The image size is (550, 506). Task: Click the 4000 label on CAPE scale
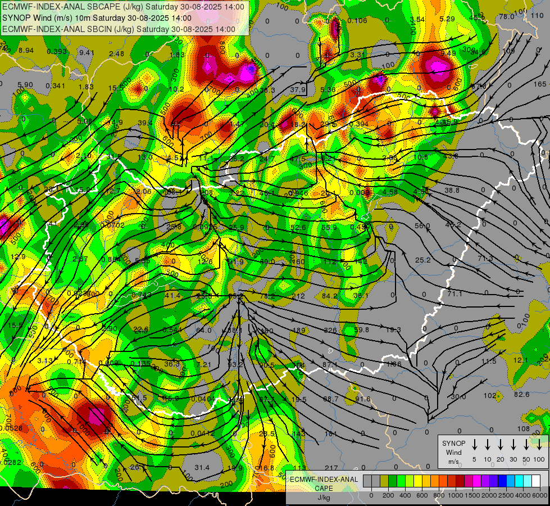point(523,495)
